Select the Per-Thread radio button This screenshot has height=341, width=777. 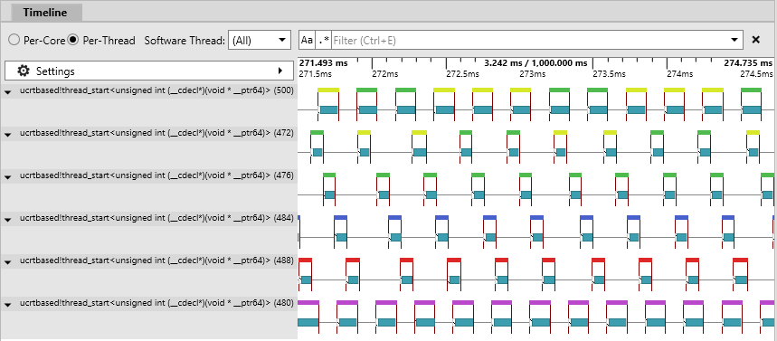pos(73,40)
